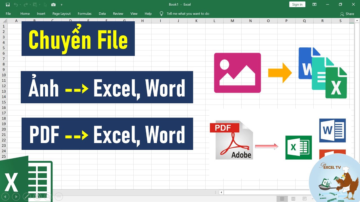
Task: Switch to Page Layout view in status bar
Action: click(293, 199)
